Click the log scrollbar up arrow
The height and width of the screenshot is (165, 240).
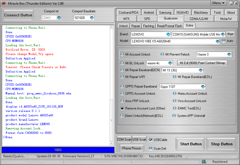click(x=112, y=27)
